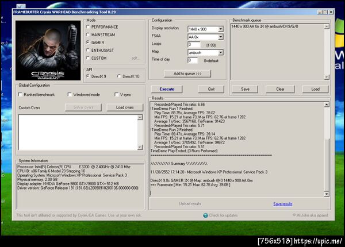Image resolution: width=345 pixels, height=247 pixels.
Task: Pick the ENTHUSIAST mode option
Action: tap(88, 50)
